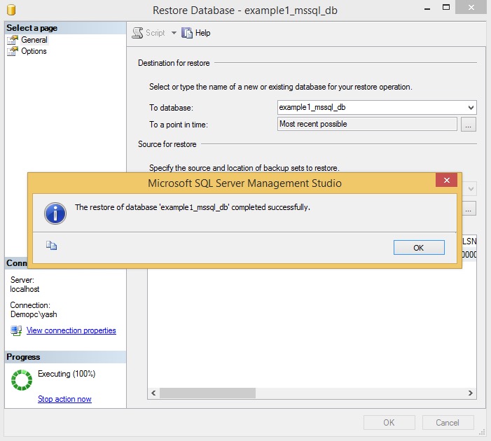Click the green progress spinner
The width and height of the screenshot is (491, 441).
click(22, 380)
